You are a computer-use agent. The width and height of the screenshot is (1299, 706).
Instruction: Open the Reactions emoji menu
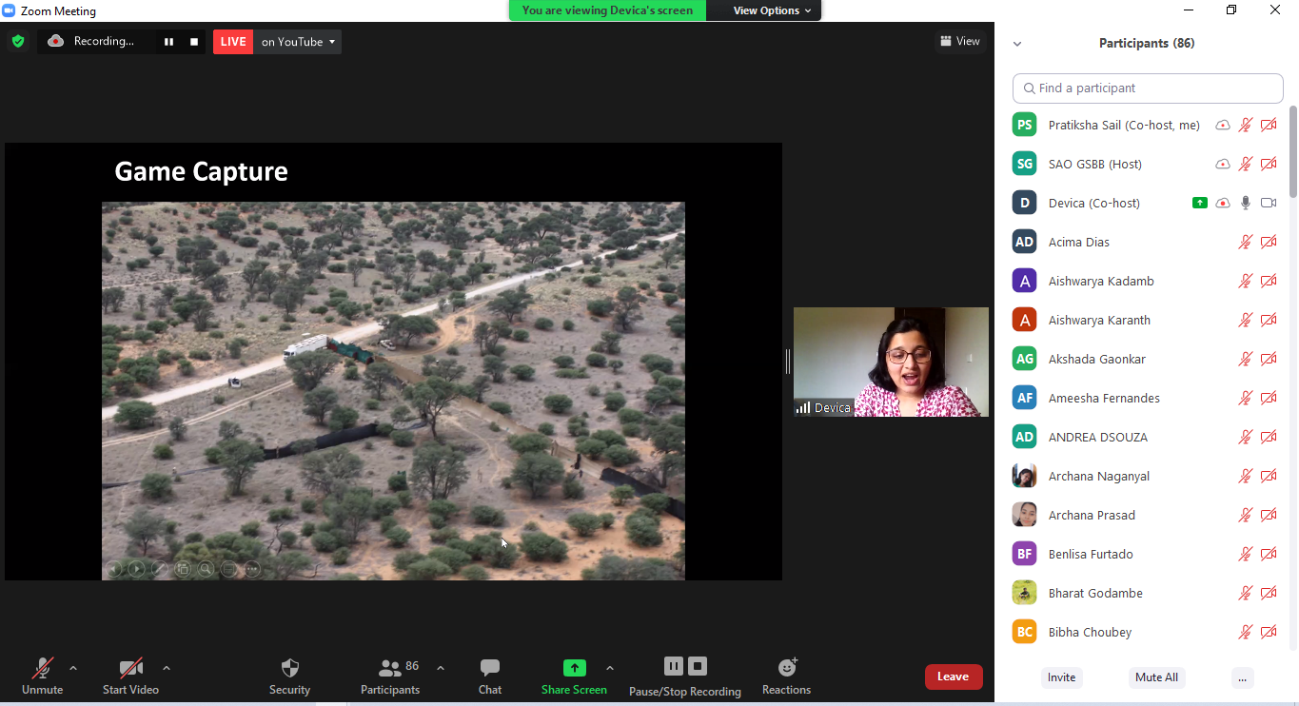tap(786, 677)
